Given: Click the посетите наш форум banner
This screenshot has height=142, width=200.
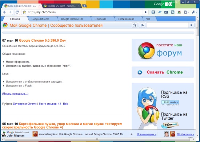Looking at the screenshot, I should pos(163,50).
